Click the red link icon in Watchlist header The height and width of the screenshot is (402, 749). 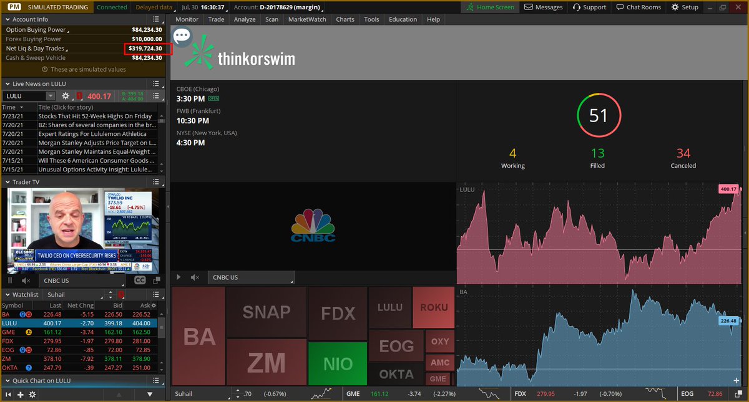[122, 294]
